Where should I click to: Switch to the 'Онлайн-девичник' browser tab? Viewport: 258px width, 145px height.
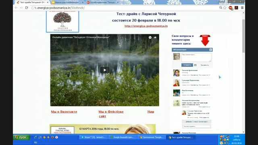click(102, 2)
